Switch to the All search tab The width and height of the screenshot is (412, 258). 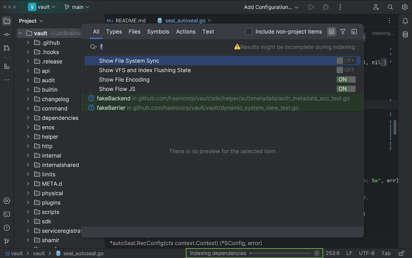96,32
